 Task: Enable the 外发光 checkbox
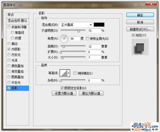[9, 82]
